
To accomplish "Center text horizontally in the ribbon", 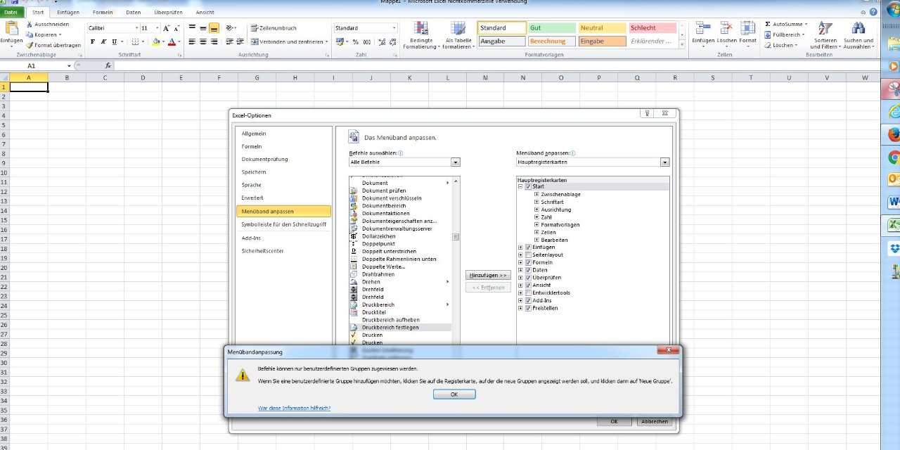I will 203,41.
